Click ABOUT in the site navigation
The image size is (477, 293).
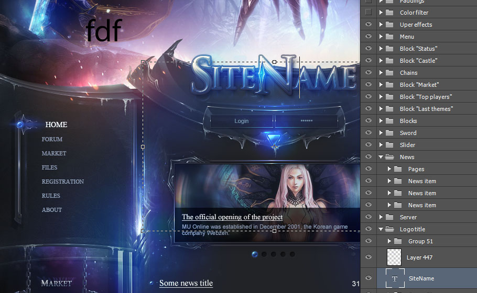[52, 210]
